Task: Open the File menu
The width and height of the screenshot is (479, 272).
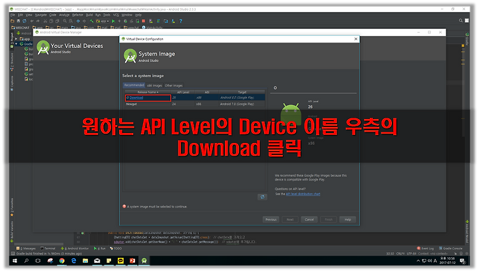Action: [x=13, y=15]
